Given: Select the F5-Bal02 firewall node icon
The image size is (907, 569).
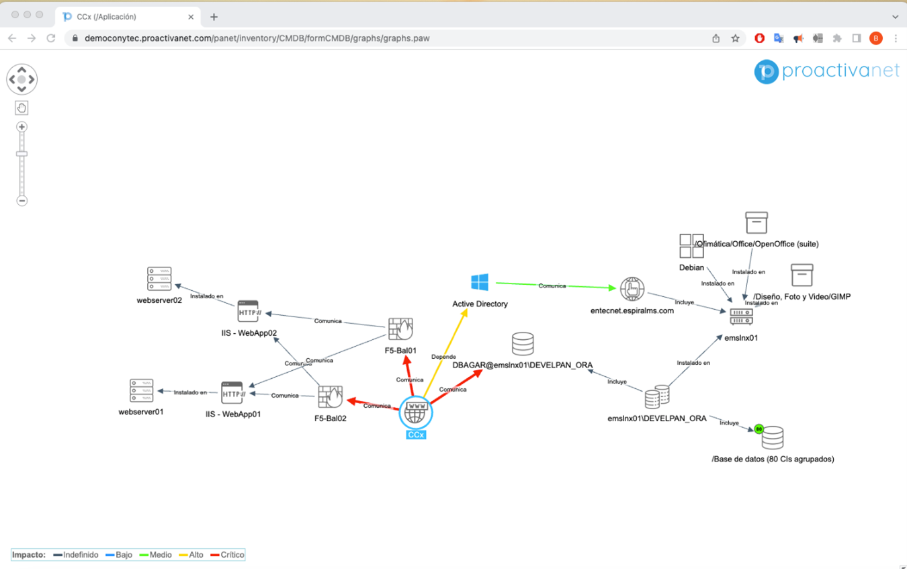Looking at the screenshot, I should click(x=330, y=398).
